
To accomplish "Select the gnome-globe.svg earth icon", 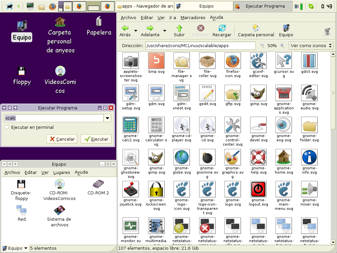I will click(x=182, y=157).
